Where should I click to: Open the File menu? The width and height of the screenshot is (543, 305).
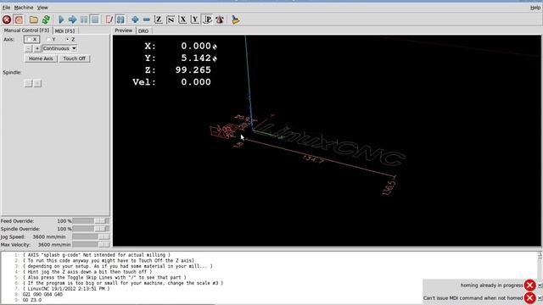coord(6,8)
